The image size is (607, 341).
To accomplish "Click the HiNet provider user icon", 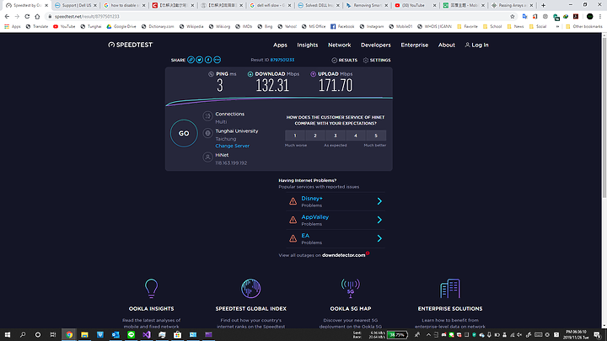I will (207, 157).
